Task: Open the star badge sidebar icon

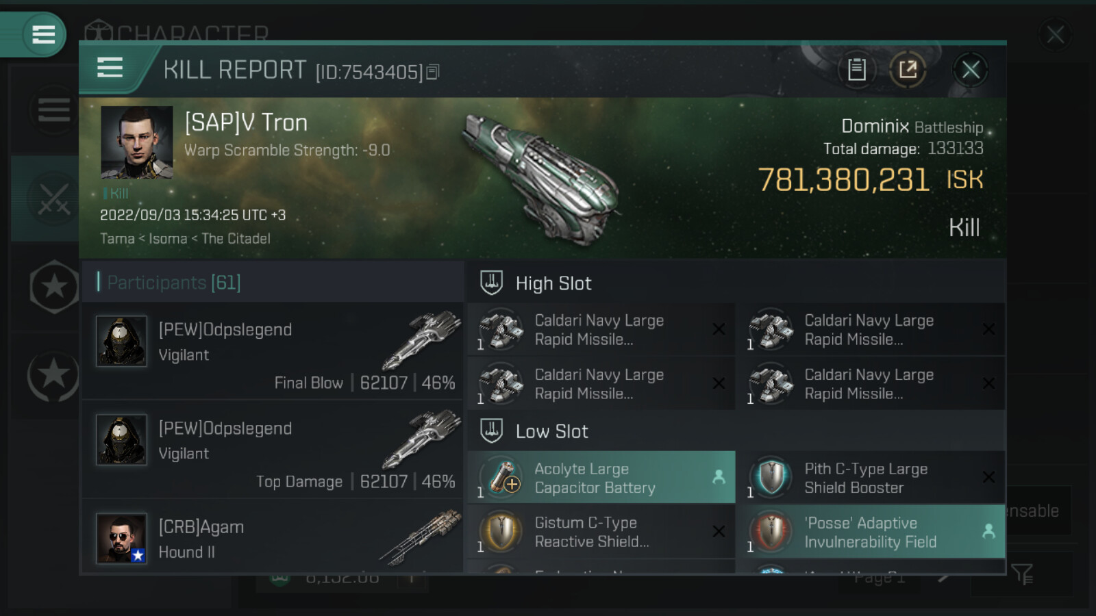Action: [53, 287]
